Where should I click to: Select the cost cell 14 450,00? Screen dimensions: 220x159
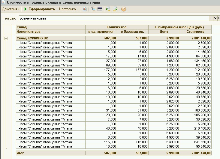[x=196, y=52]
